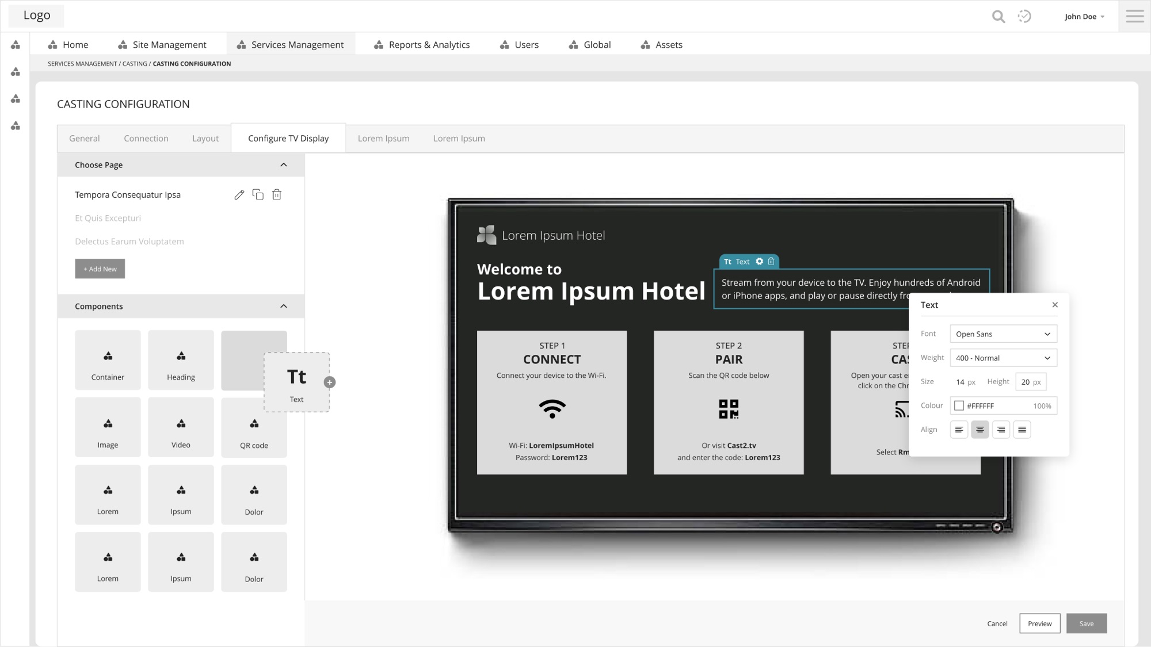
Task: Edit the Tempora Consequatur Ipsa page with the pencil icon
Action: coord(239,195)
